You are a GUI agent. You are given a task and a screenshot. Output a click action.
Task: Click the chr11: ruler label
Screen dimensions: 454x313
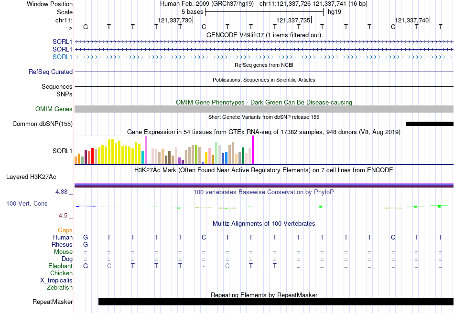[64, 20]
